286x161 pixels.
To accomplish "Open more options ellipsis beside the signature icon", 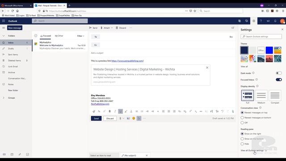I will 144,118.
